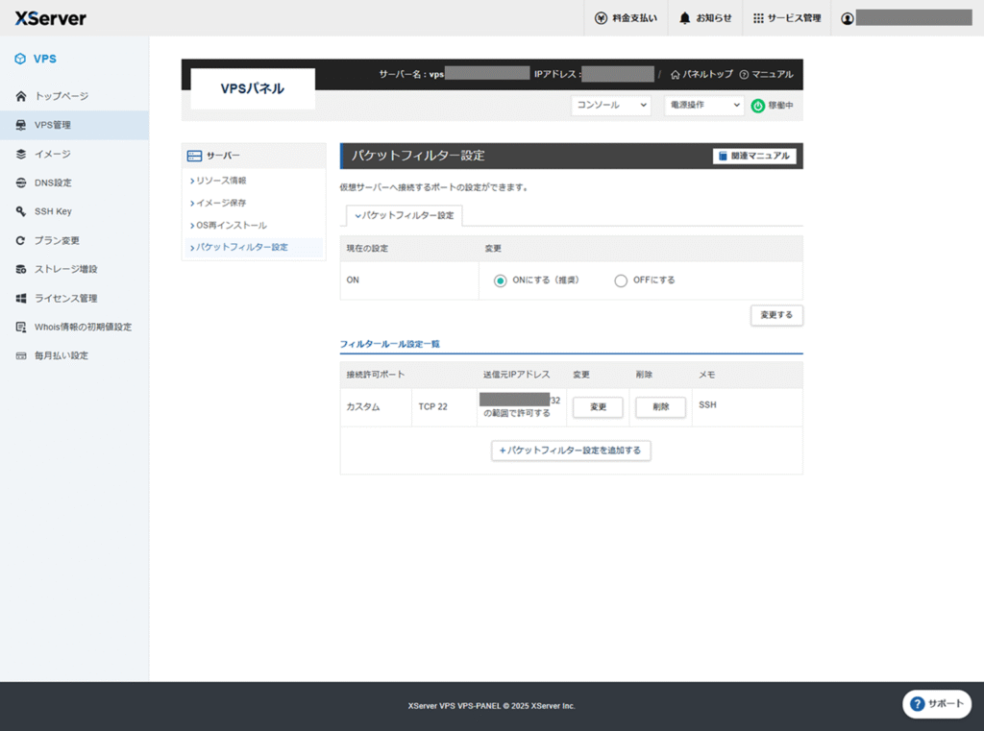Viewport: 984px width, 731px height.
Task: Click the DNS設定 globe icon
Action: 21,183
